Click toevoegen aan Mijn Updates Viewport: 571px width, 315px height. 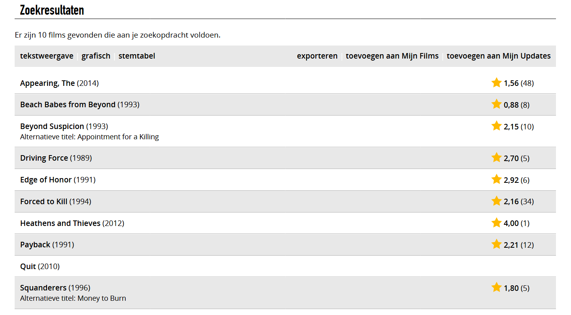tap(498, 56)
